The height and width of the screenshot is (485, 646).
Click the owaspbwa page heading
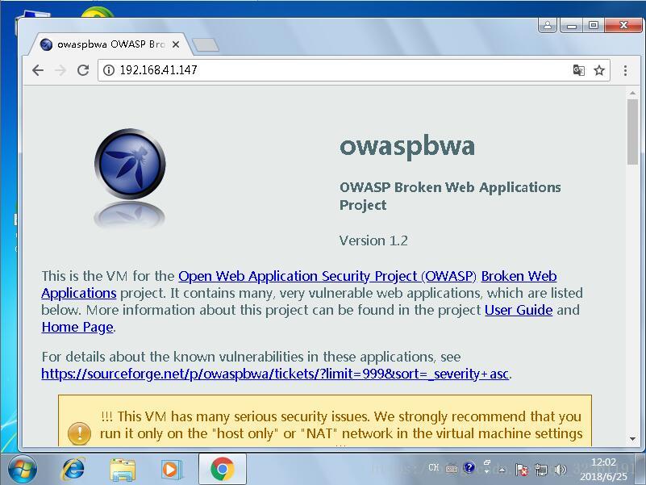click(407, 146)
